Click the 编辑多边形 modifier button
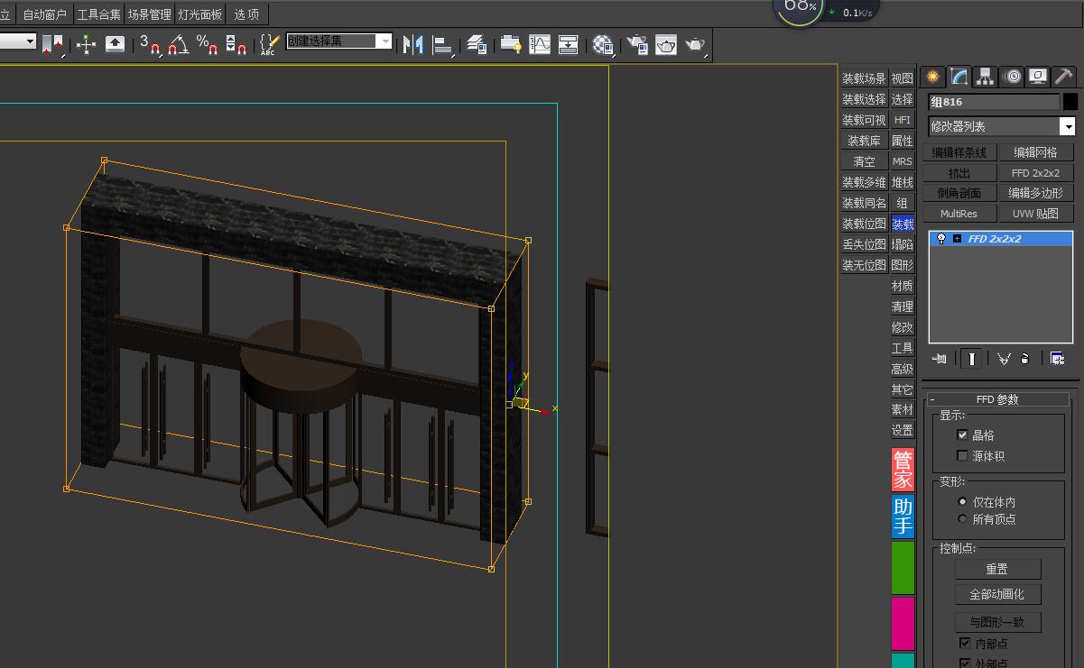Viewport: 1084px width, 668px height. point(1035,193)
